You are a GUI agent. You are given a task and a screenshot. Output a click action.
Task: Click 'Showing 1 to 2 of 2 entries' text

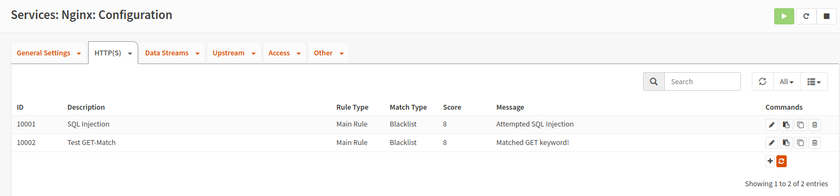(786, 184)
